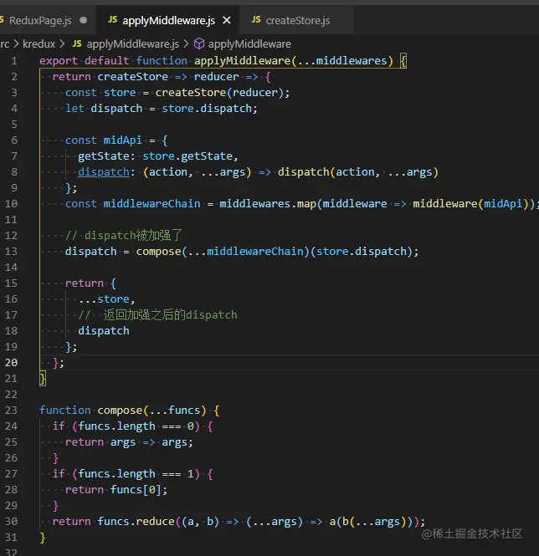
Task: Click the comment '返回加强之后的dispatch'
Action: pos(170,315)
